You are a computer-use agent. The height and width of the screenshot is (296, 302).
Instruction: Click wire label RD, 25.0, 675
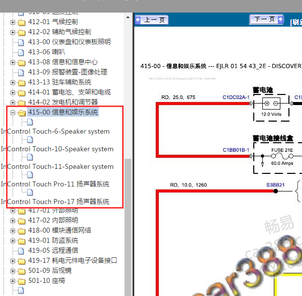click(x=178, y=97)
